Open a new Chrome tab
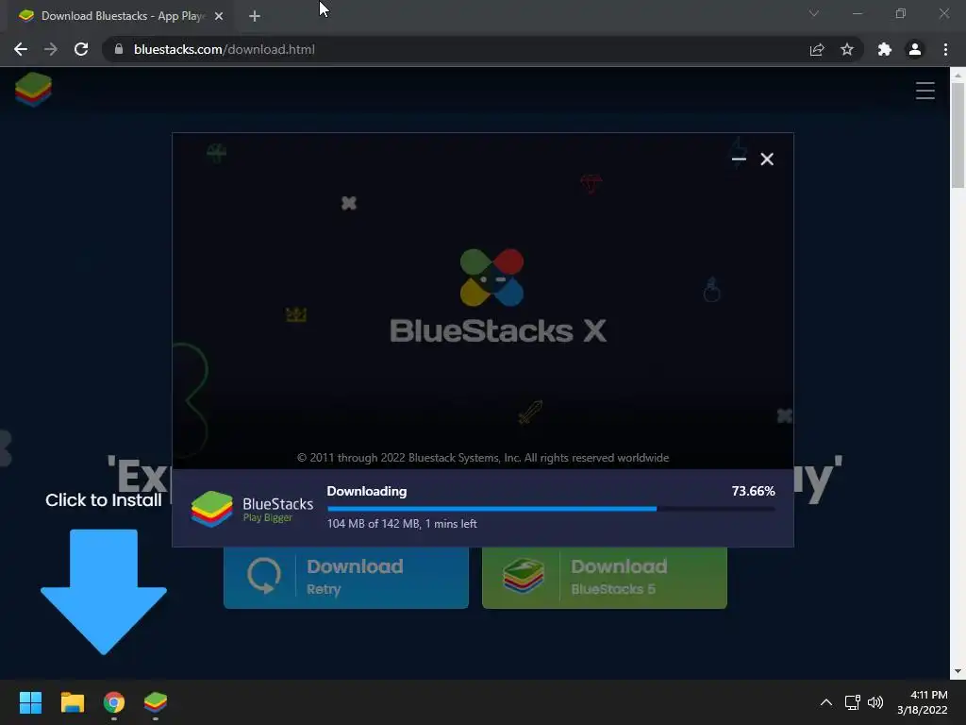966x725 pixels. (255, 16)
